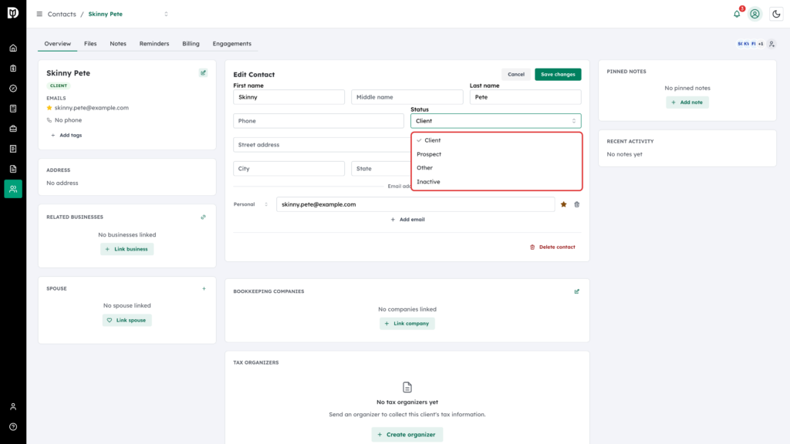Click the edit icon on the Skinny Pete card
This screenshot has width=790, height=444.
[203, 73]
